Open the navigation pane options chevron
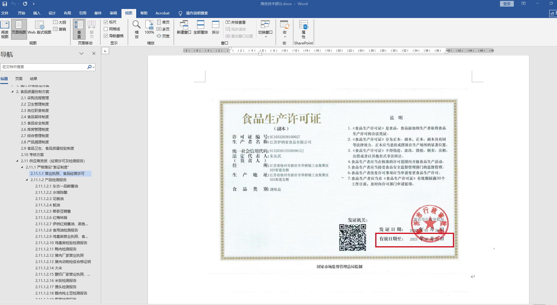 [x=81, y=53]
